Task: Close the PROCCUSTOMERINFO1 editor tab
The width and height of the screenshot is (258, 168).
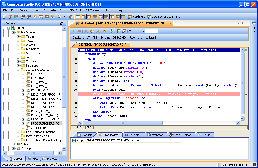Action: [x=170, y=23]
